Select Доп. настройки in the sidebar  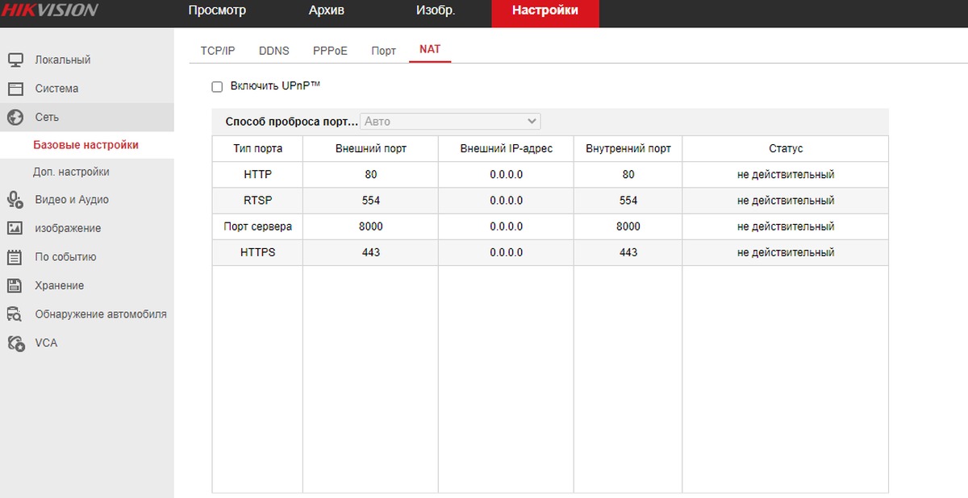(71, 172)
